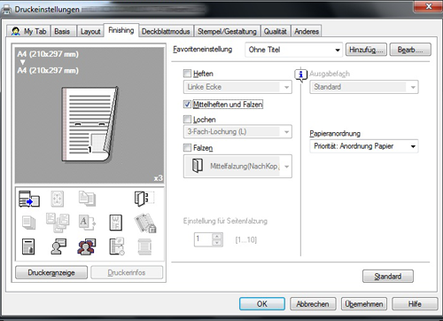Enable the Heften checkbox
The image size is (443, 321).
pos(187,73)
